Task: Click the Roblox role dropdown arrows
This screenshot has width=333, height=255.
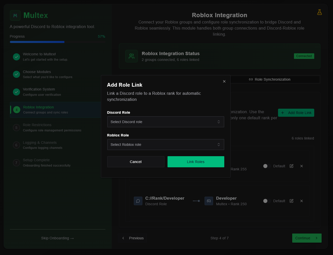Action: [x=219, y=145]
